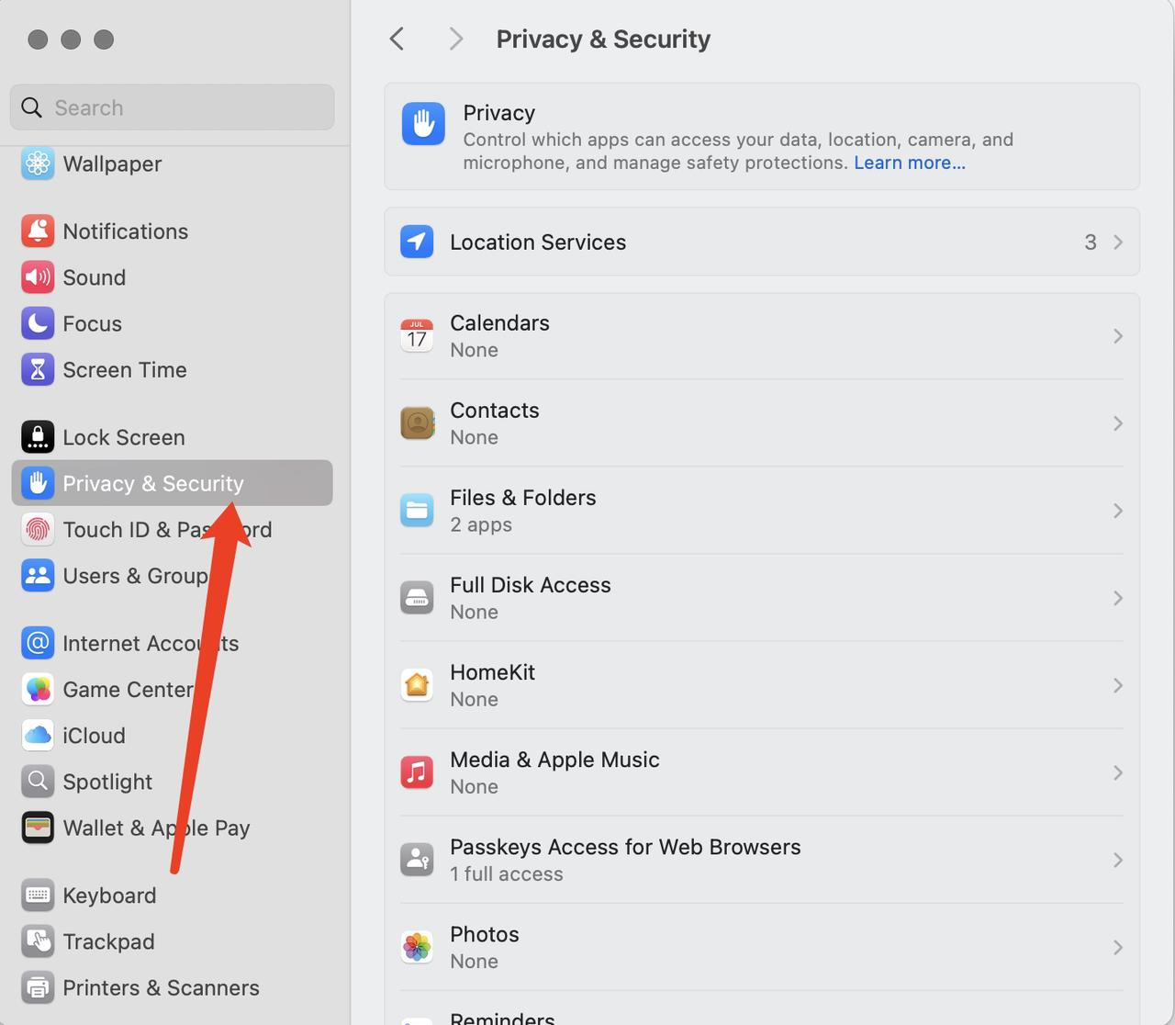The width and height of the screenshot is (1175, 1025).
Task: Click the magnifier icon in the Search field
Action: 31,107
